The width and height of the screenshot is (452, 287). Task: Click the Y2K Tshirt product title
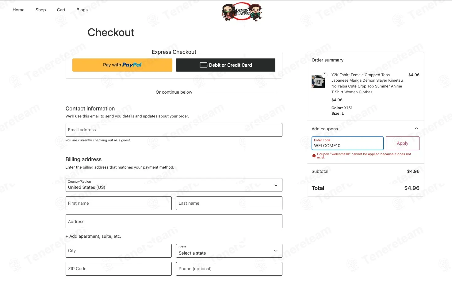tap(367, 83)
